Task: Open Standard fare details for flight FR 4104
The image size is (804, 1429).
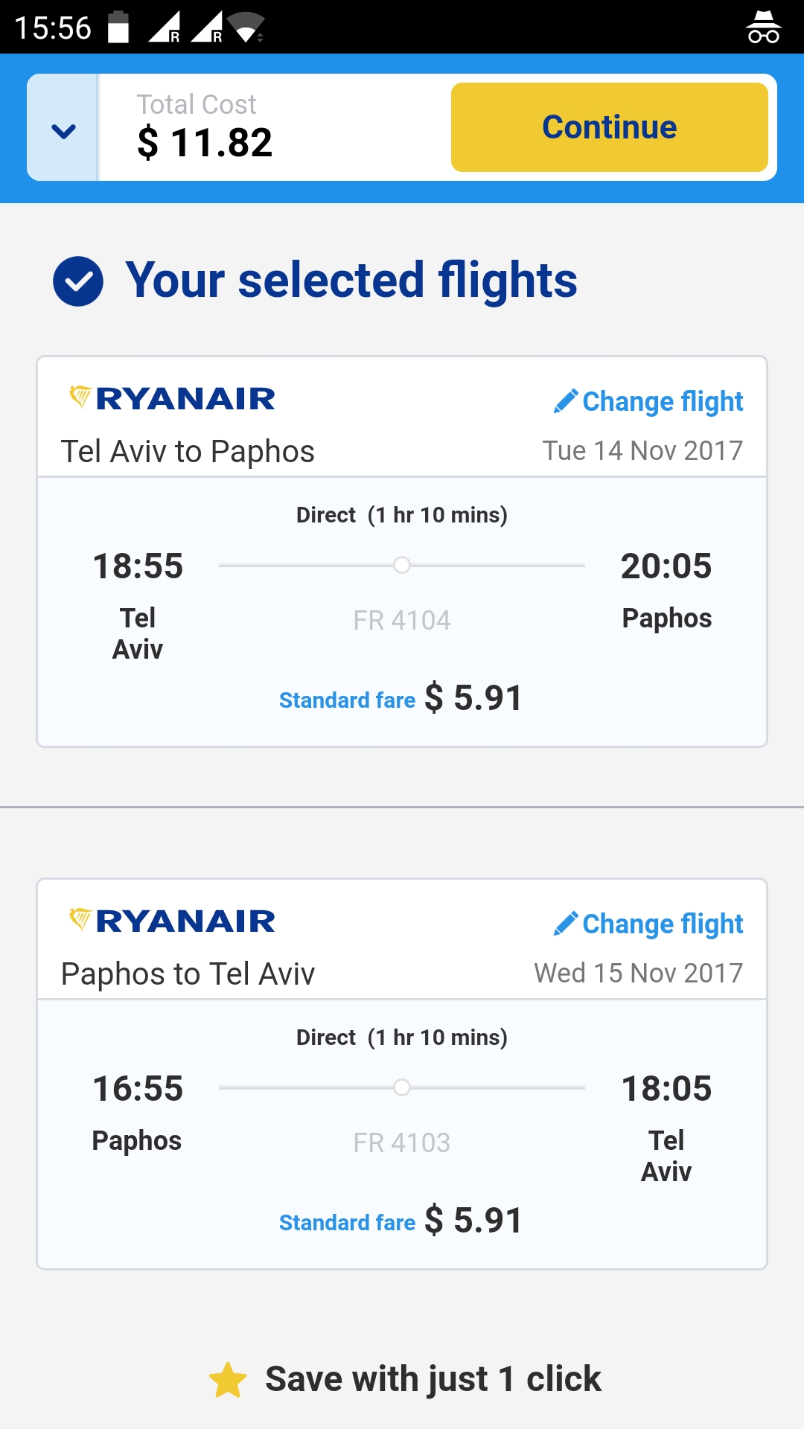Action: (x=347, y=700)
